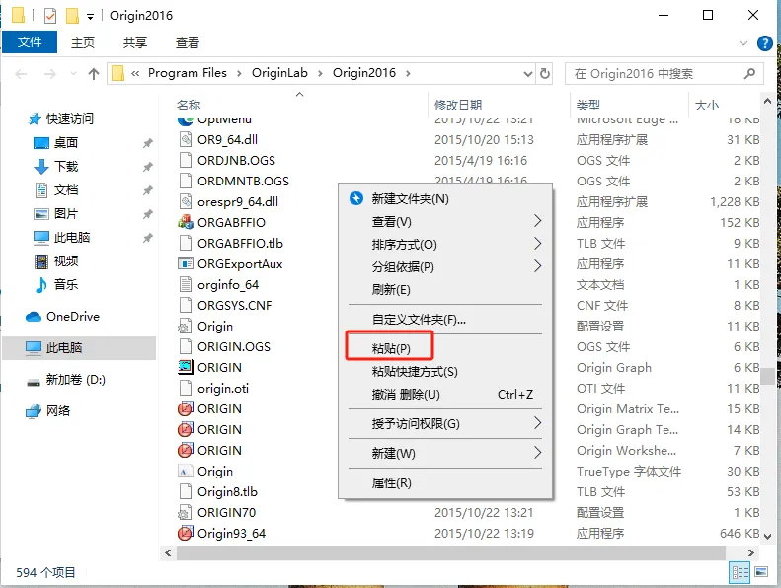Unpin Downloads from Quick Access pin

(x=147, y=167)
